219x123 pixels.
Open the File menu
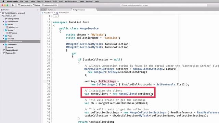click(x=22, y=1)
